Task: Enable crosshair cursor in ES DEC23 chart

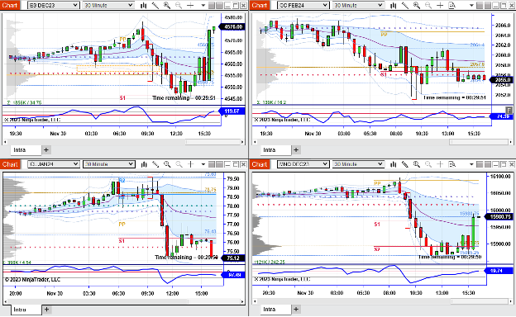Action: click(x=190, y=5)
